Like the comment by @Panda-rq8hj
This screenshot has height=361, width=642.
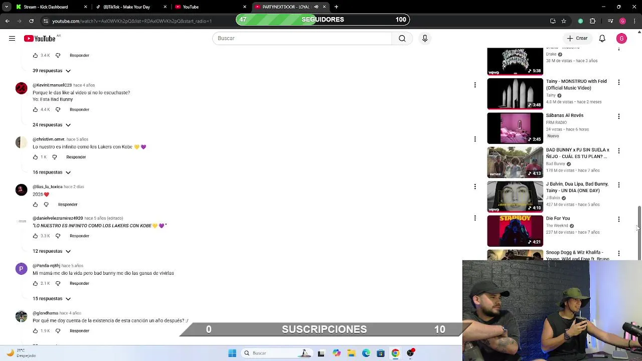pyautogui.click(x=35, y=284)
